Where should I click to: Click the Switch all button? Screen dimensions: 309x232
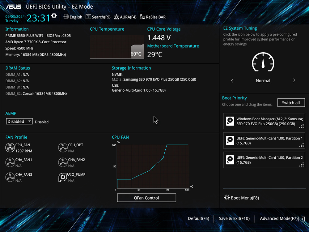coord(291,103)
